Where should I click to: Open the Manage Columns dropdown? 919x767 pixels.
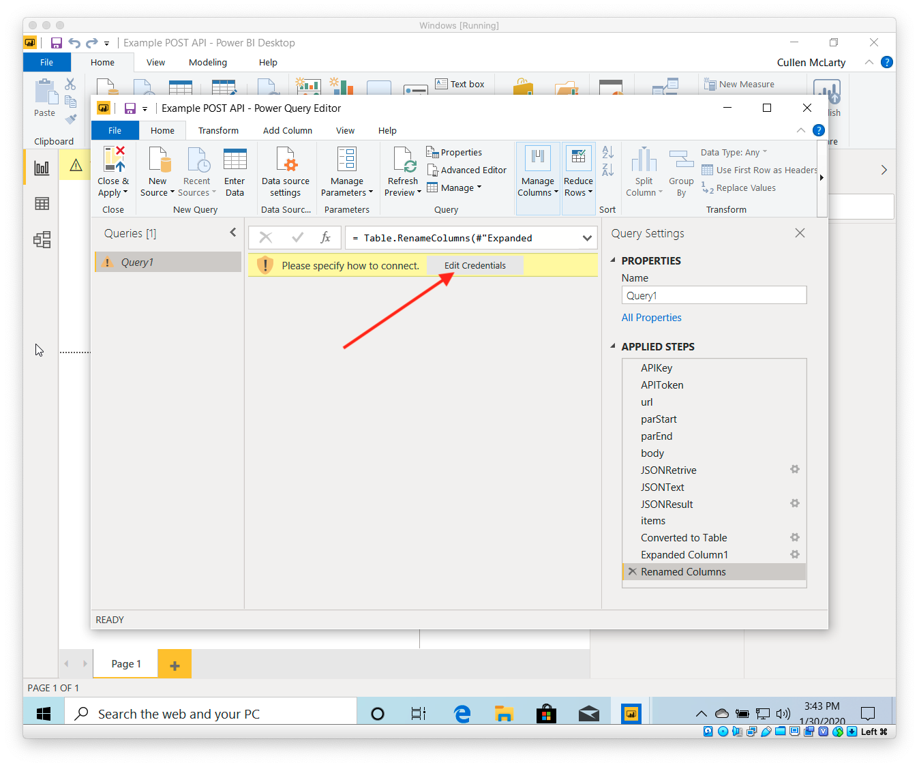tap(538, 179)
